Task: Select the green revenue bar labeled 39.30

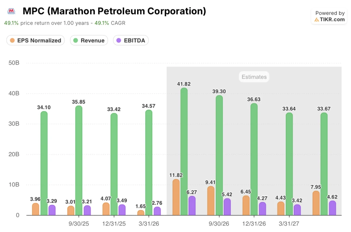Action: coord(219,155)
